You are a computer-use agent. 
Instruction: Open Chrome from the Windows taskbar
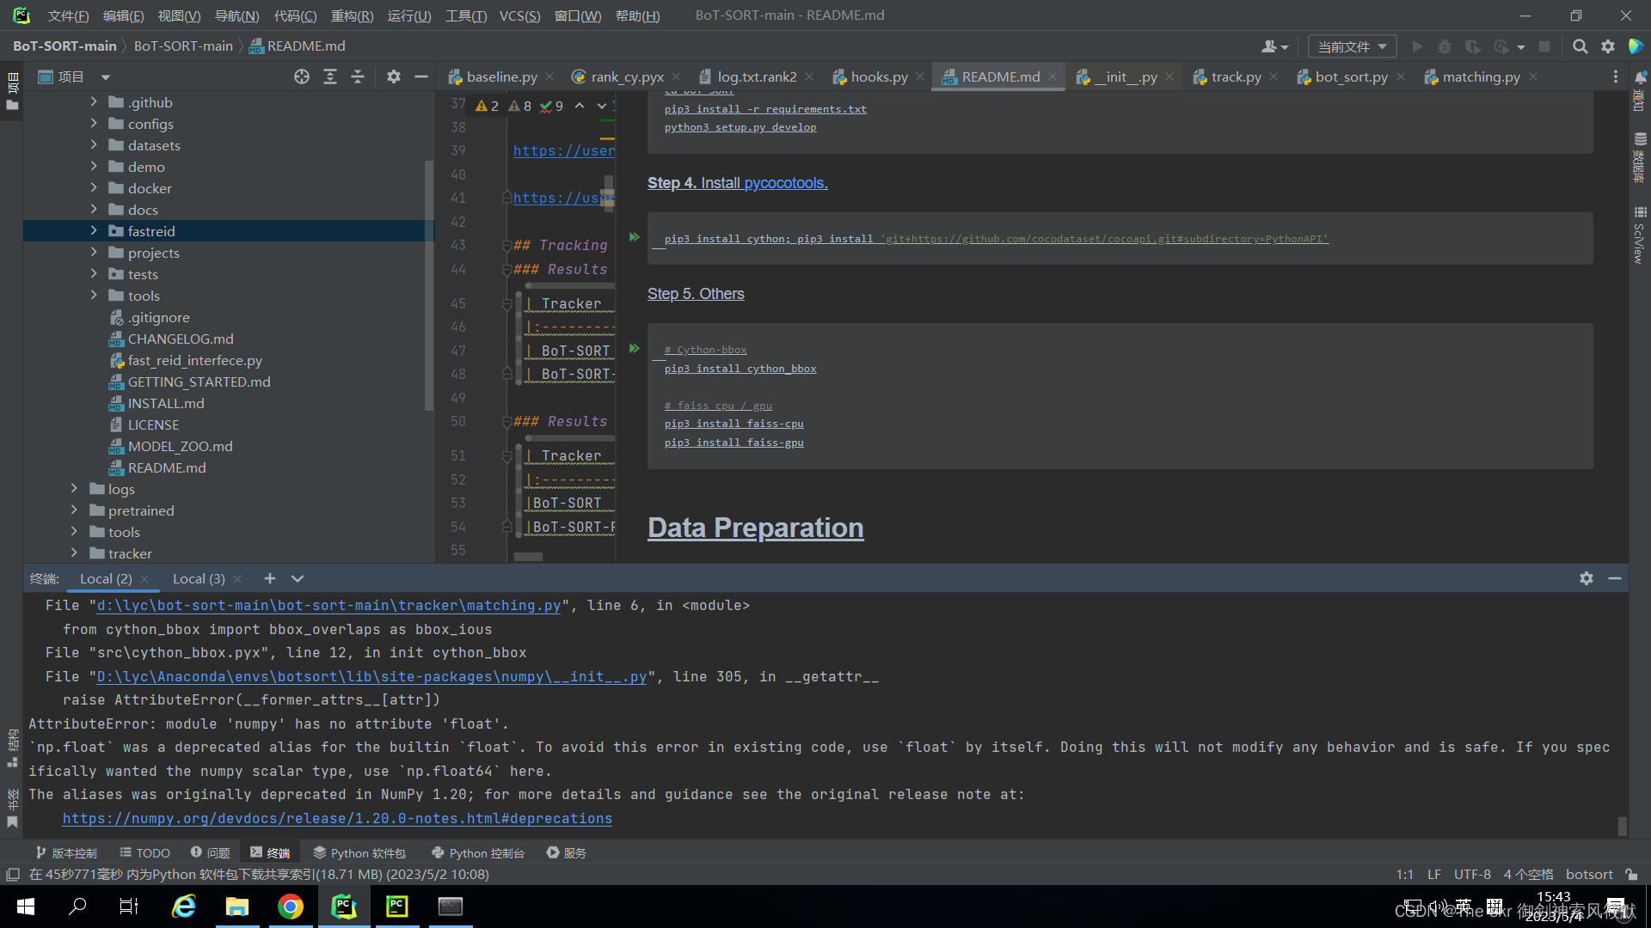click(x=291, y=907)
